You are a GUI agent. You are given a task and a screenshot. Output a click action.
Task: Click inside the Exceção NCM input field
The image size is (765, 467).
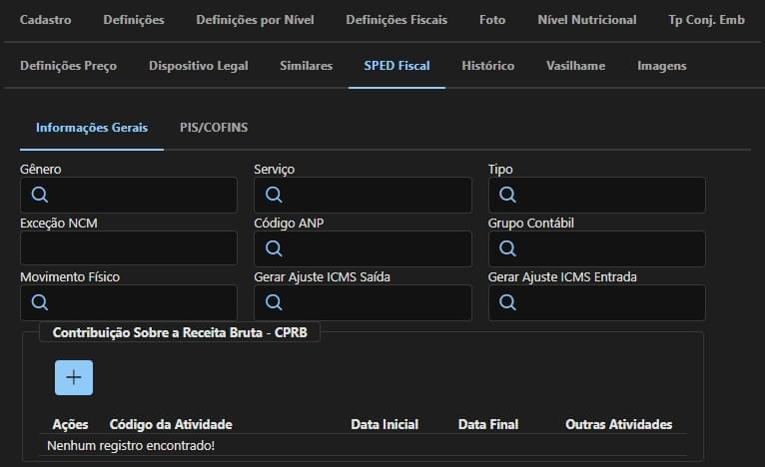129,248
